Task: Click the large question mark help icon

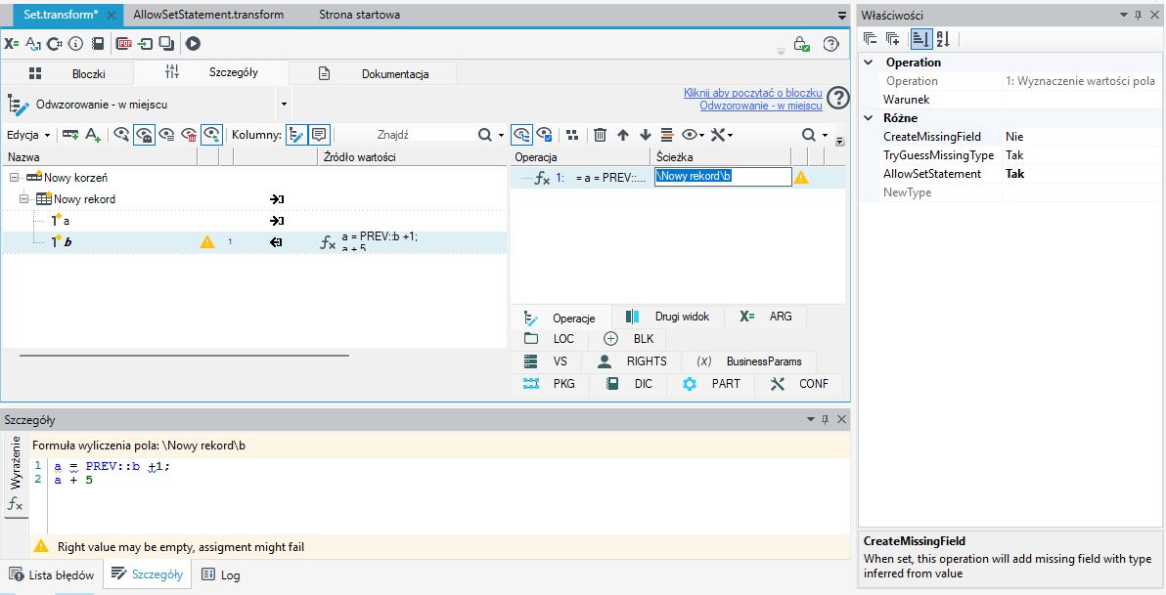Action: [838, 99]
